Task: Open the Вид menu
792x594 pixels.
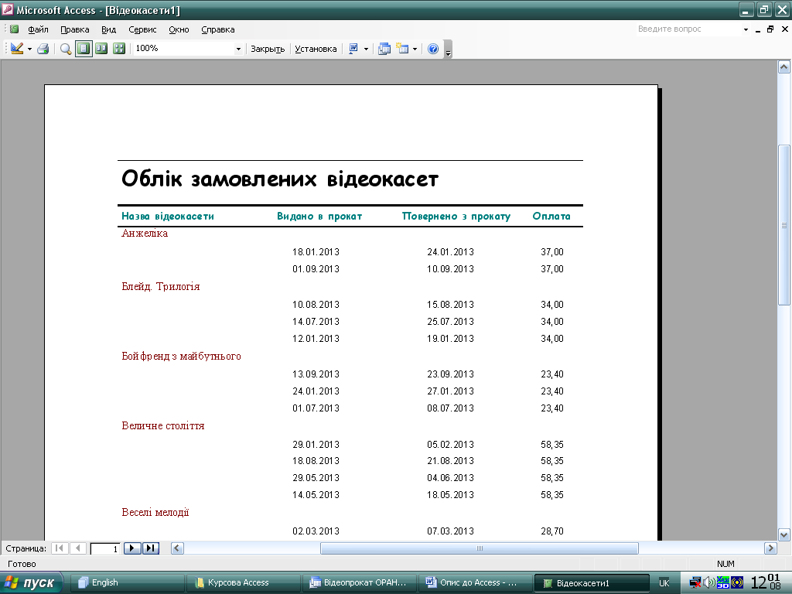Action: click(x=108, y=29)
